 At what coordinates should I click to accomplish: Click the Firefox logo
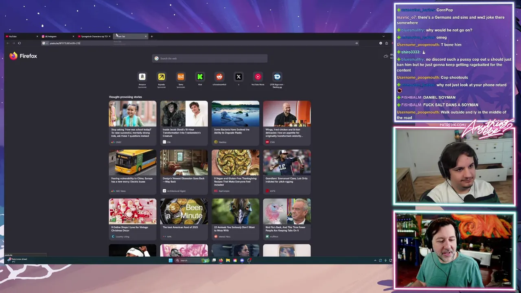point(23,56)
